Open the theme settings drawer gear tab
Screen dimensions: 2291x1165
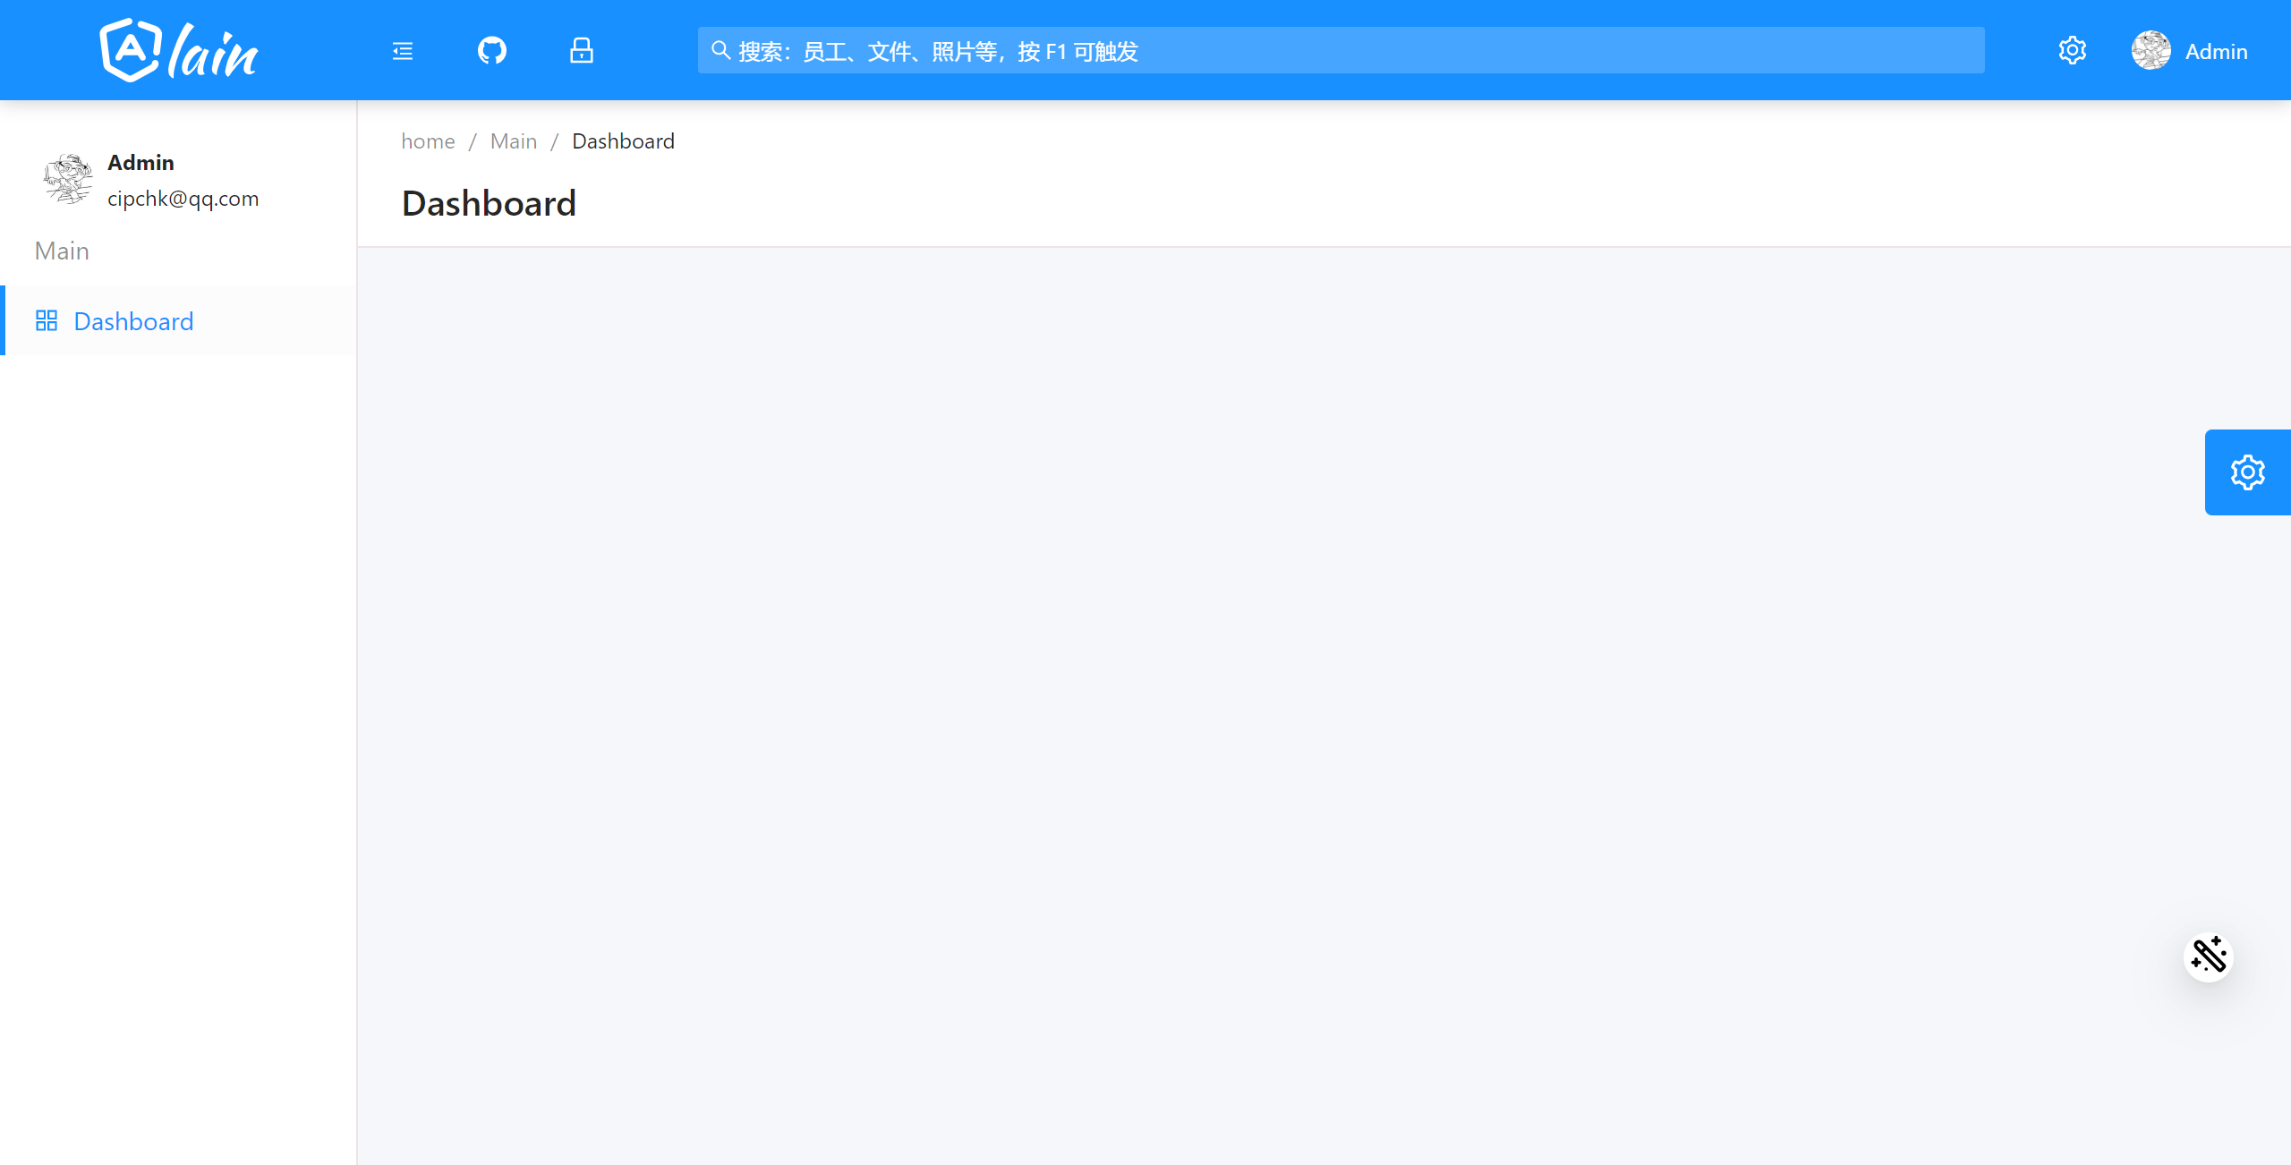point(2247,472)
